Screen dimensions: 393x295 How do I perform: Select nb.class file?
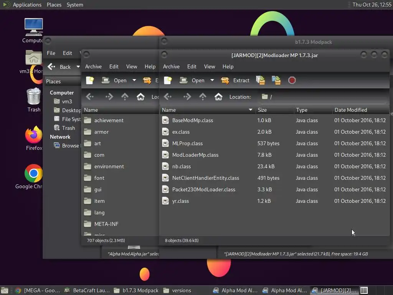click(x=274, y=167)
